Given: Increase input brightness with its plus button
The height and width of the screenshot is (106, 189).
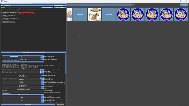Looking at the screenshot, I should [44, 87].
